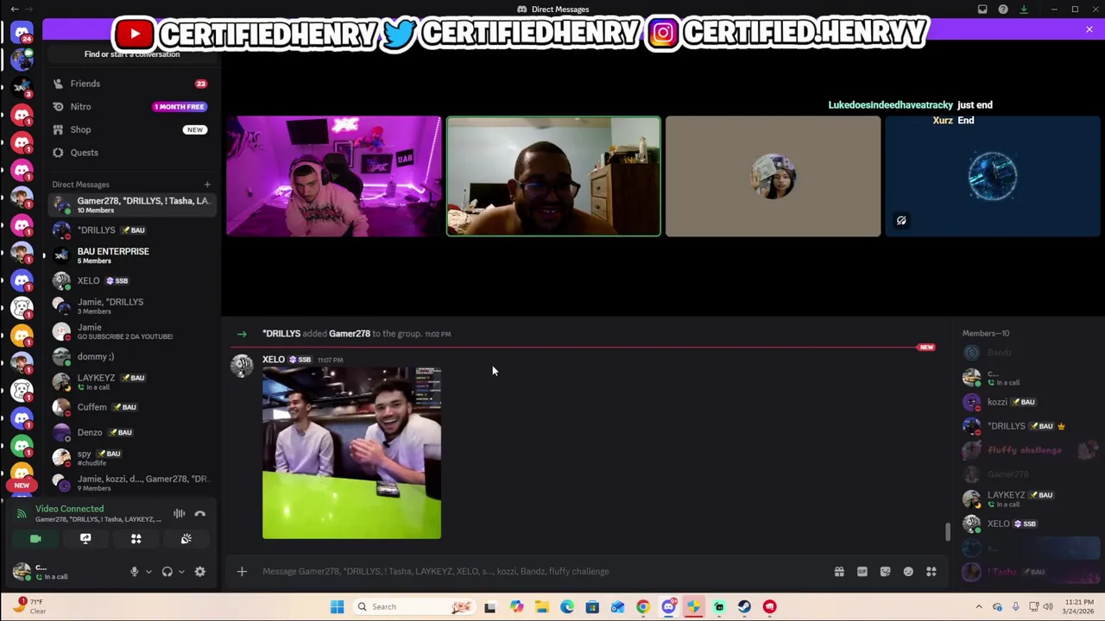Open DM with Cuffem
Viewport: 1105px width, 621px height.
tap(131, 407)
